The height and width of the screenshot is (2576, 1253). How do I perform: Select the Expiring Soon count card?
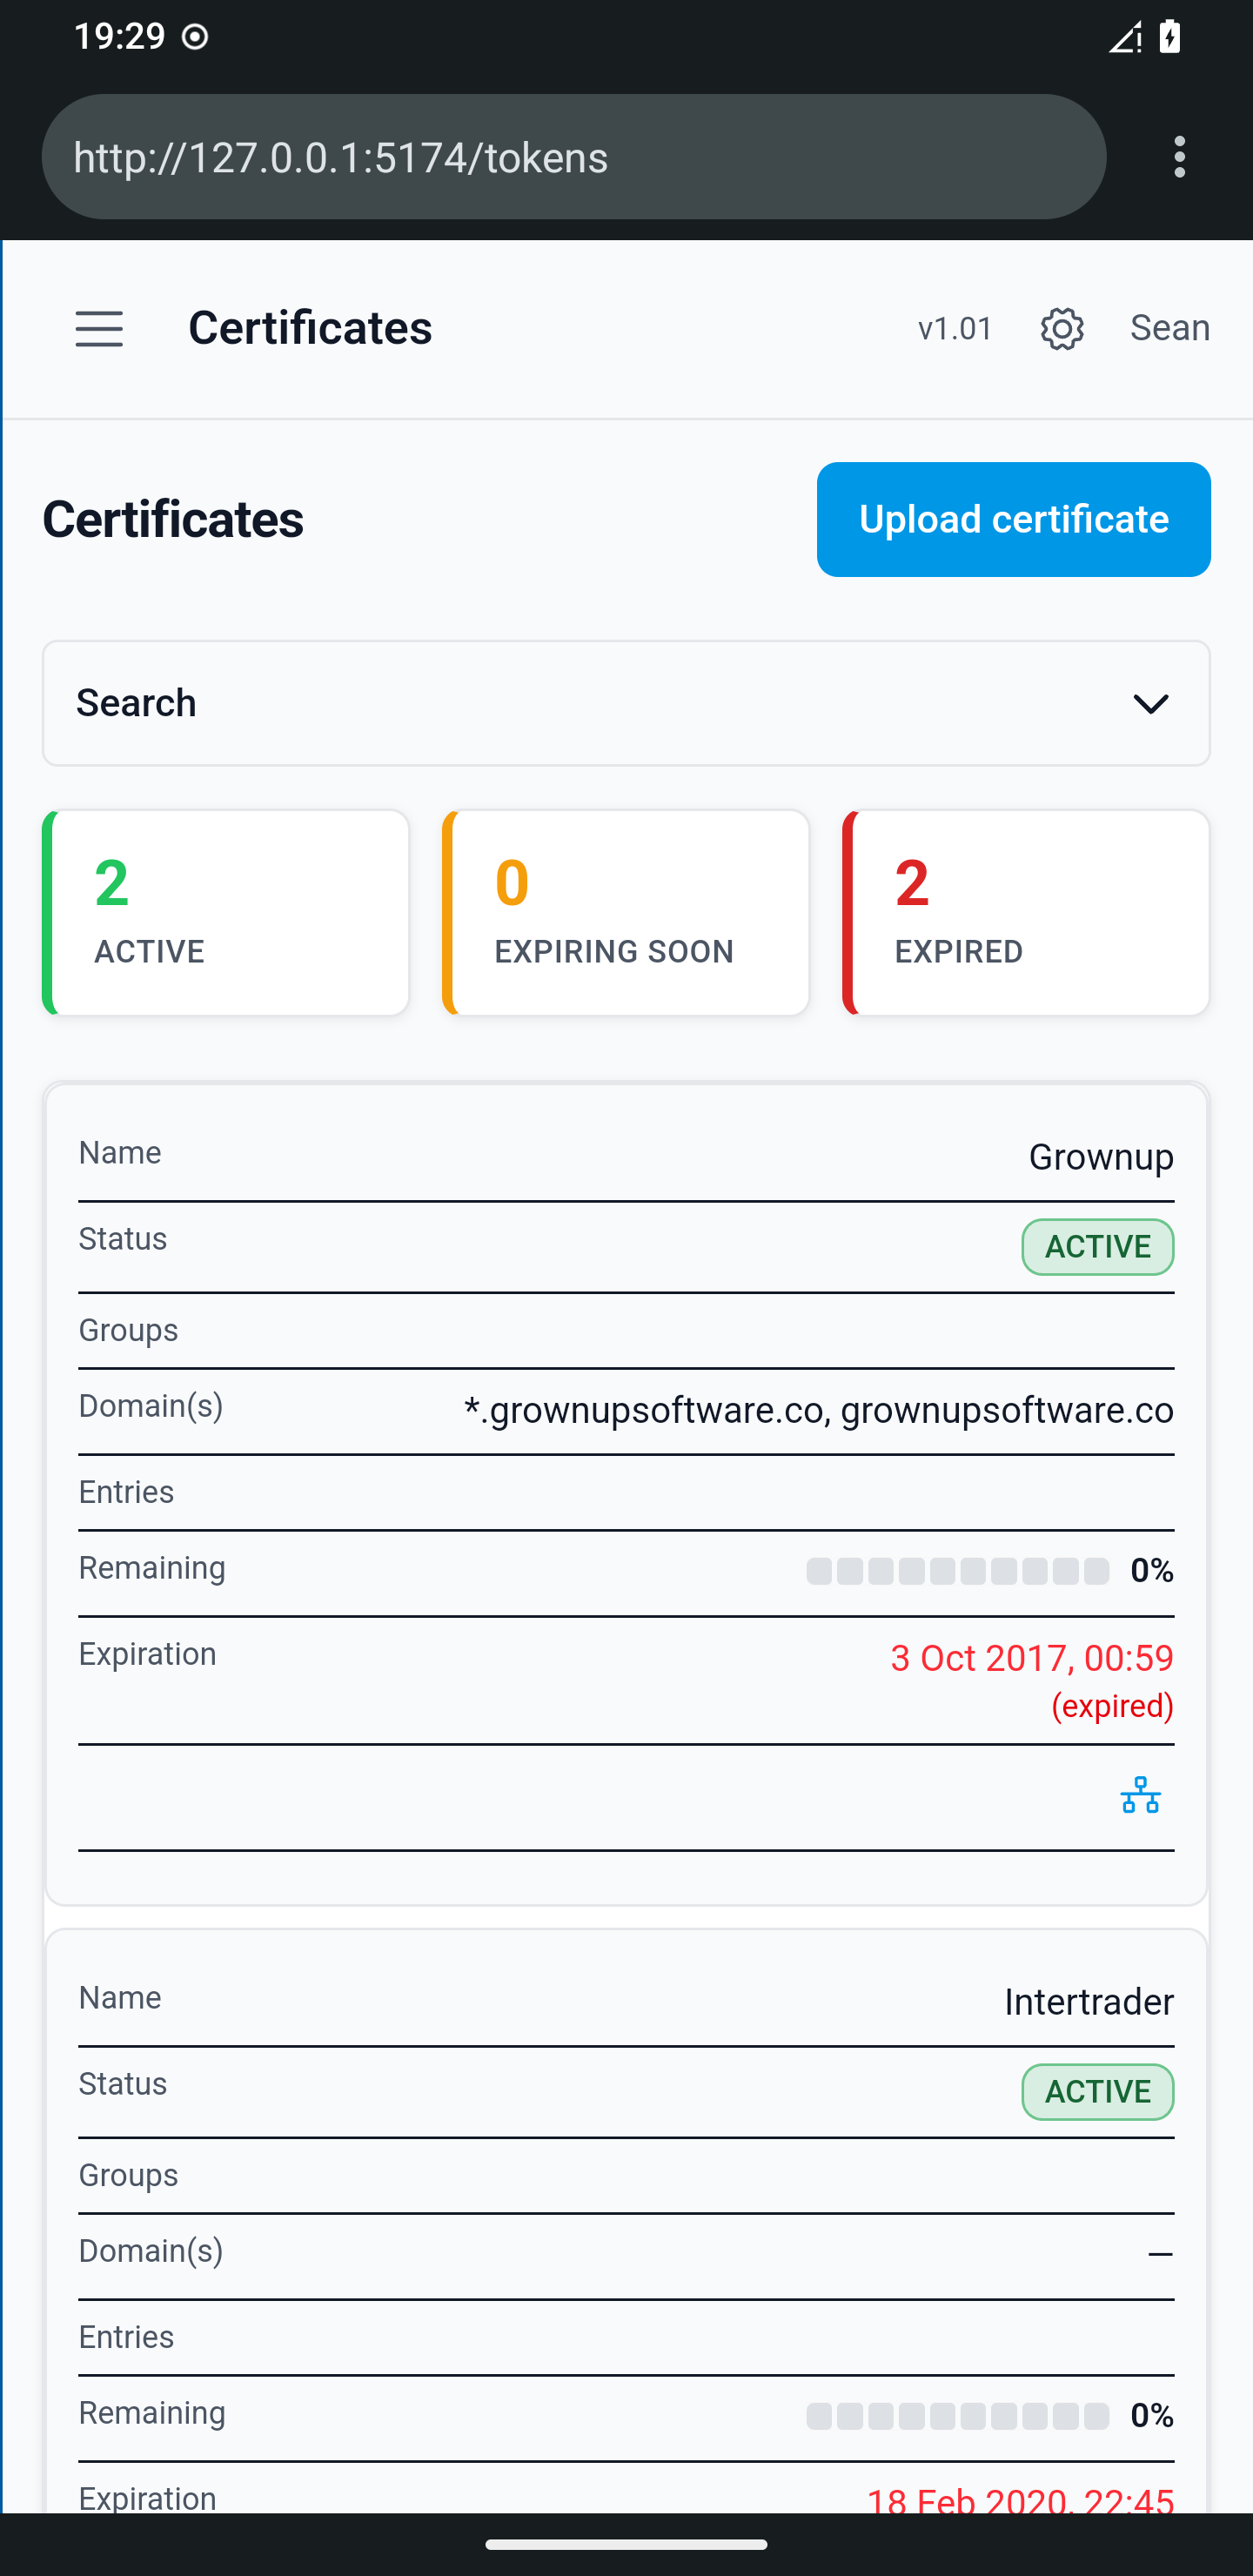coord(626,913)
